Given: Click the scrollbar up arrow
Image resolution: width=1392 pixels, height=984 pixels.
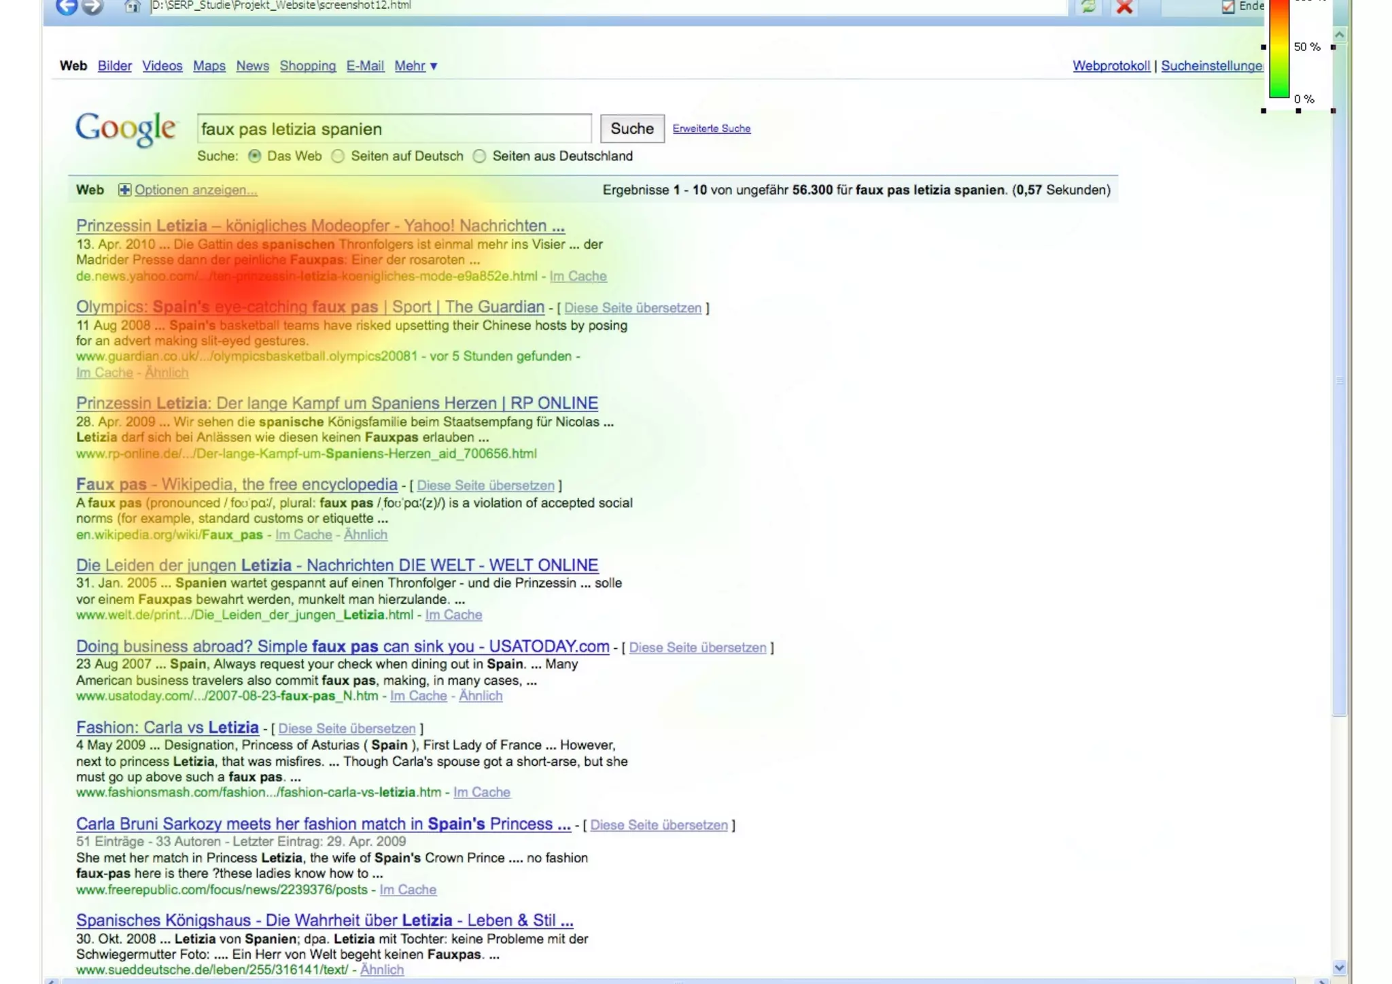Looking at the screenshot, I should (1339, 34).
